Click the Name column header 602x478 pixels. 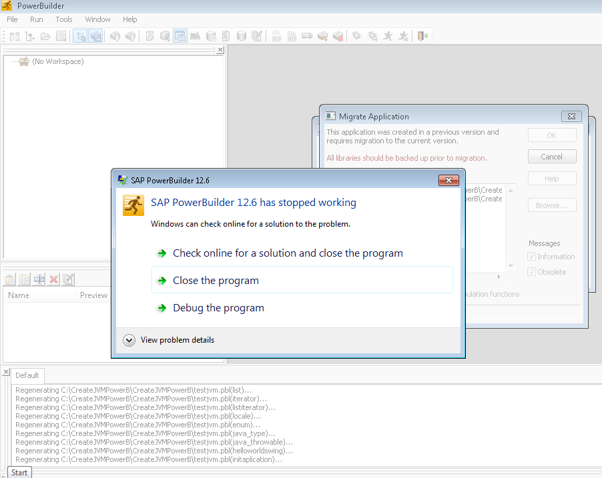tap(39, 295)
